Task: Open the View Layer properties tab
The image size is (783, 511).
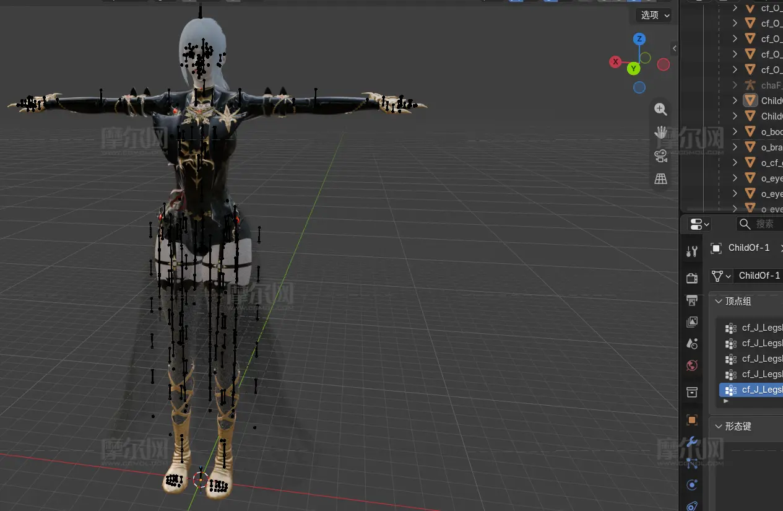Action: [692, 322]
